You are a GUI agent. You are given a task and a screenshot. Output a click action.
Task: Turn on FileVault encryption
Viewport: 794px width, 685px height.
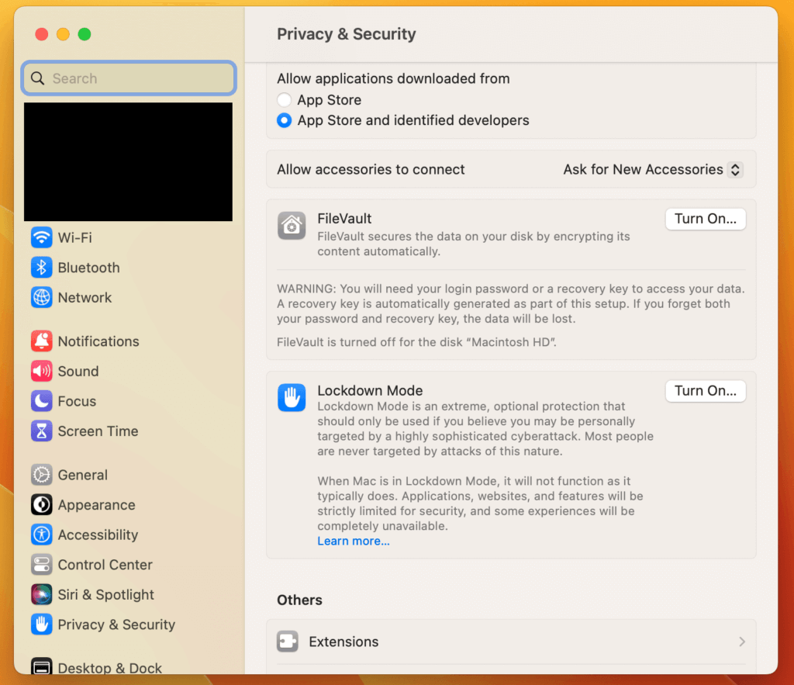[x=705, y=219]
